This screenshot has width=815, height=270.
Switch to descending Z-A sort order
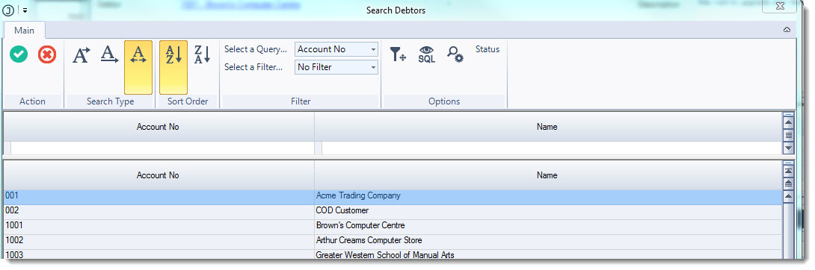tap(202, 54)
